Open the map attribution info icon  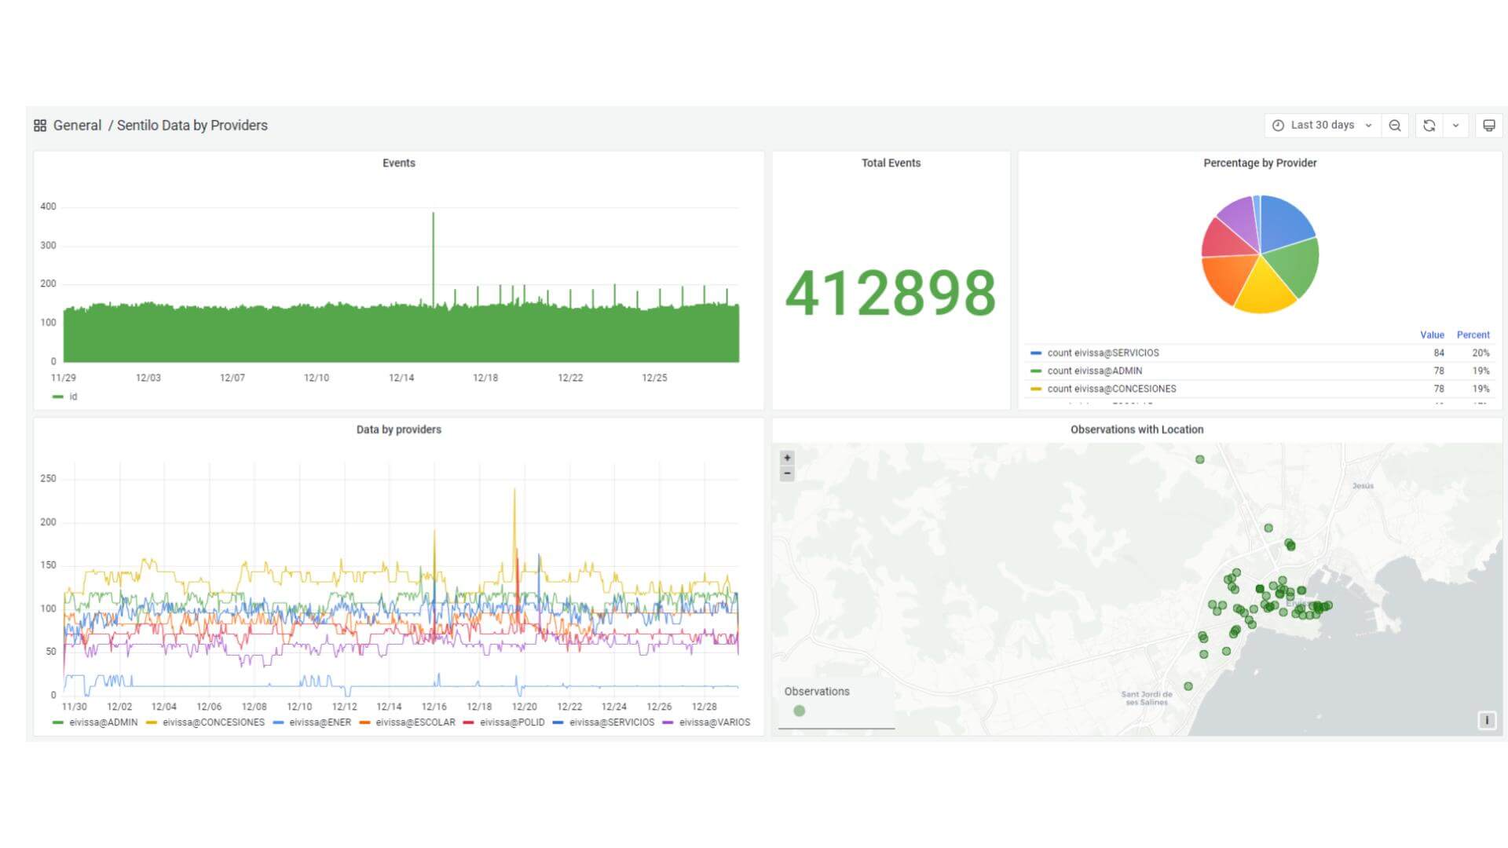(x=1487, y=718)
